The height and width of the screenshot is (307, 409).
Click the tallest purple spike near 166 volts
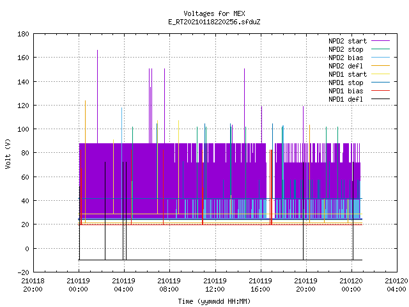coord(98,97)
